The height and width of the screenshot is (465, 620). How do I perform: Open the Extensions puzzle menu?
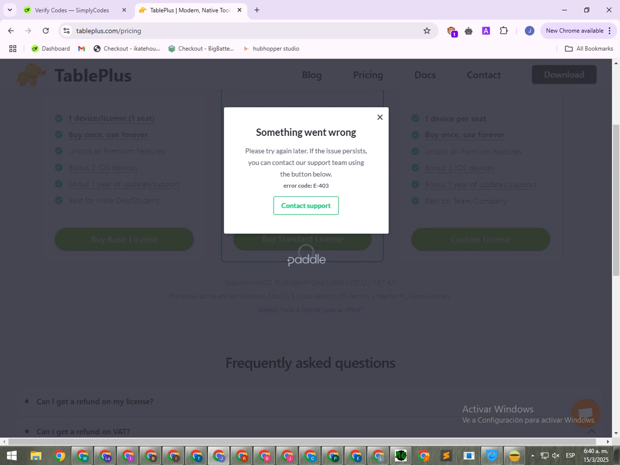[x=503, y=31]
